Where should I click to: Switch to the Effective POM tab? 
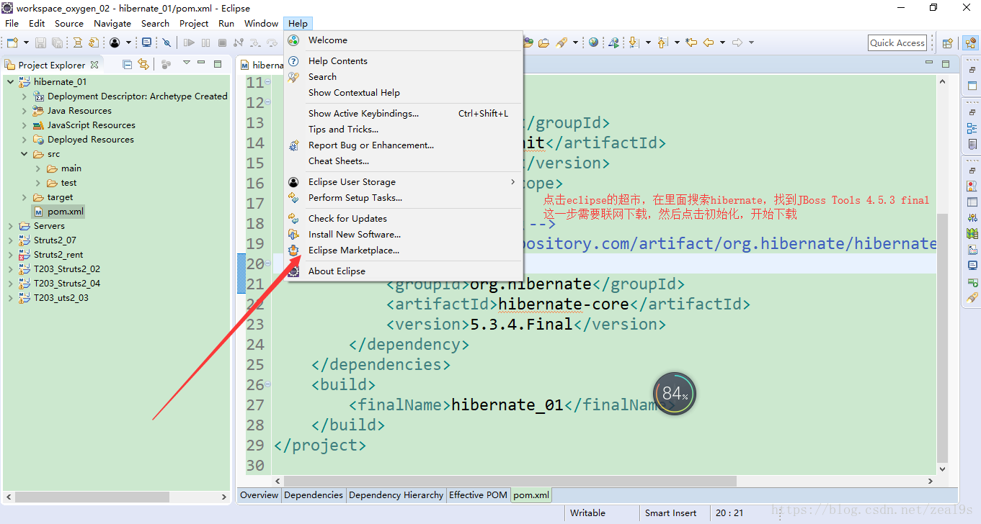click(x=478, y=495)
